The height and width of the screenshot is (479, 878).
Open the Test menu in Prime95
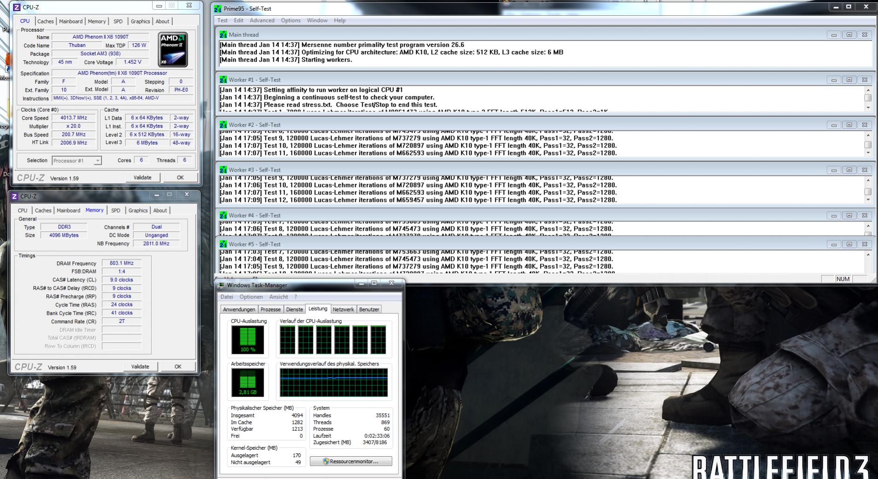point(223,20)
